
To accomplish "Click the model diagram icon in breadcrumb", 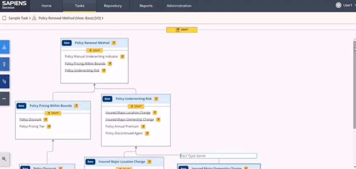I will (x=34, y=18).
